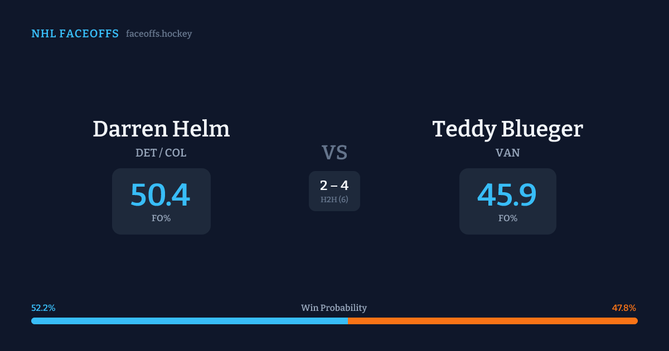669x351 pixels.
Task: Select the 2 – 4 head-to-head score
Action: (x=334, y=186)
